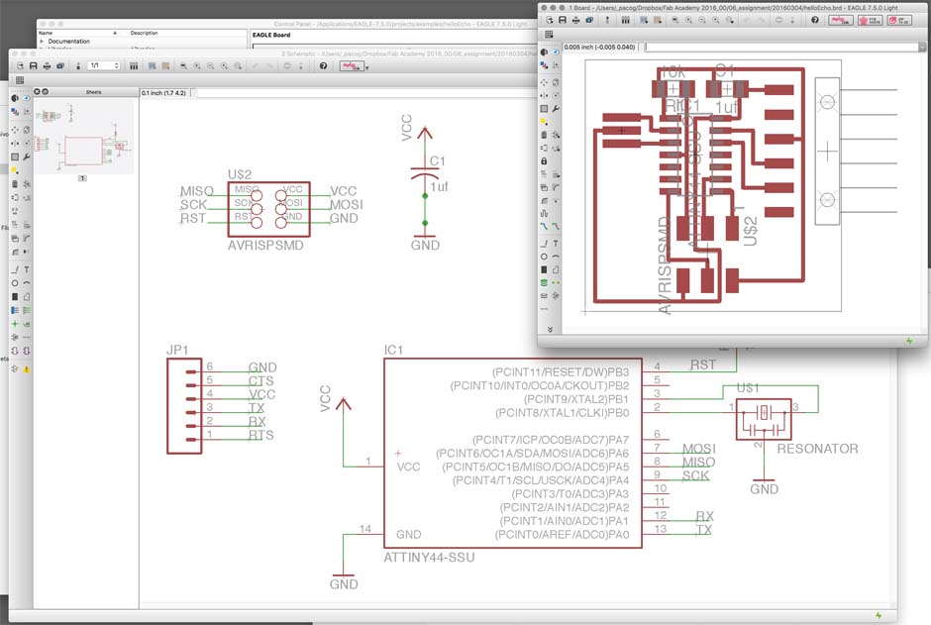The width and height of the screenshot is (931, 625).
Task: Click CAM processor icon in Schematic toolbar
Action: [x=60, y=66]
